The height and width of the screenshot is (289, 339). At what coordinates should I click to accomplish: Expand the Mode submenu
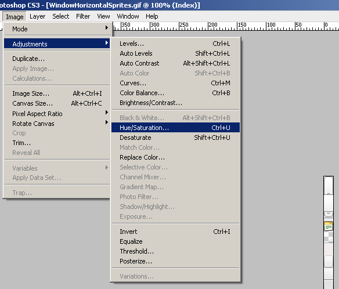(57, 29)
